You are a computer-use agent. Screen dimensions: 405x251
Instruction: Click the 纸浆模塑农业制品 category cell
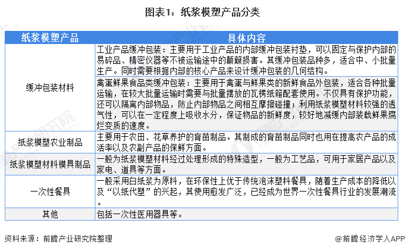point(50,142)
